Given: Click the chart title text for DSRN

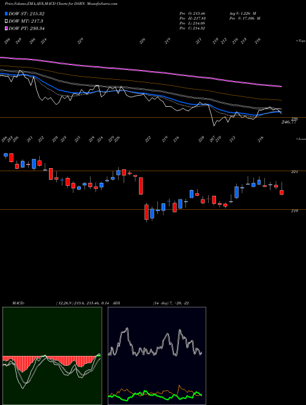Looking at the screenshot, I should (x=61, y=4).
